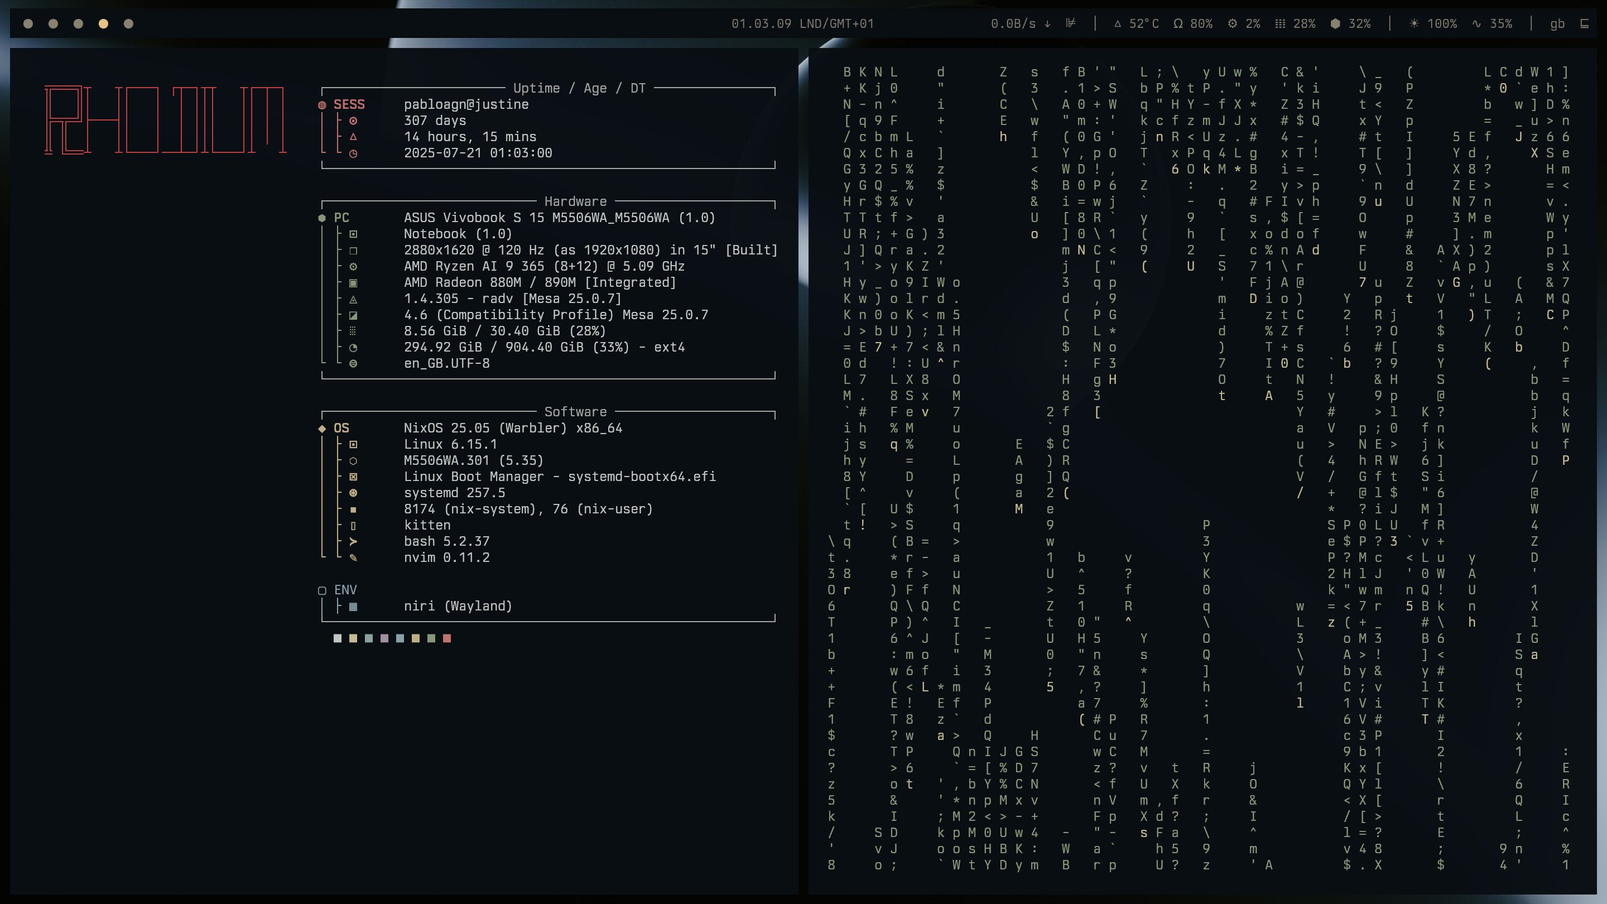
Task: Open the menu icon at bar's far right
Action: point(1584,23)
